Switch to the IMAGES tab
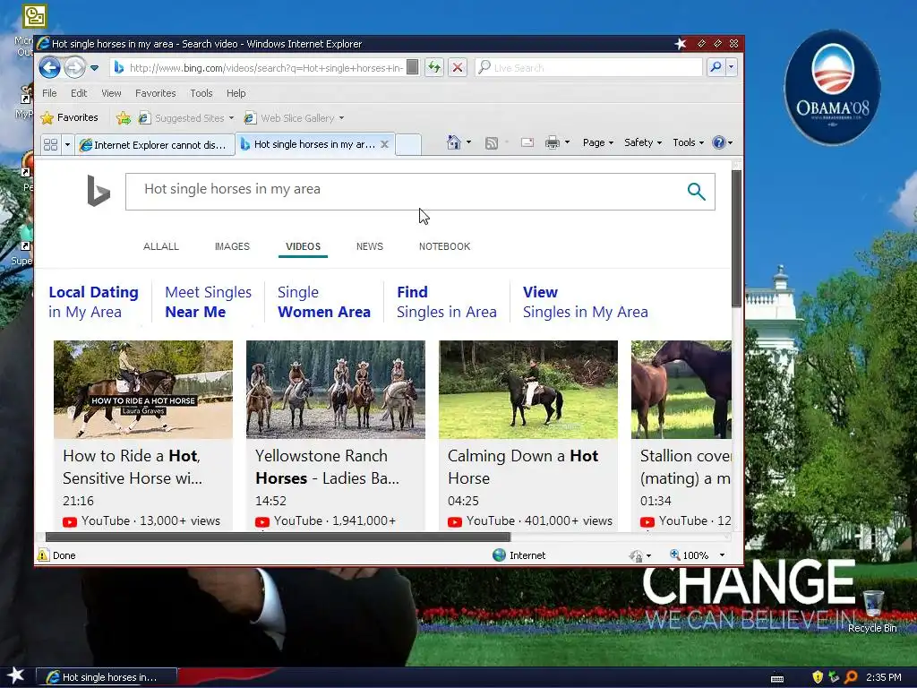 coord(232,246)
